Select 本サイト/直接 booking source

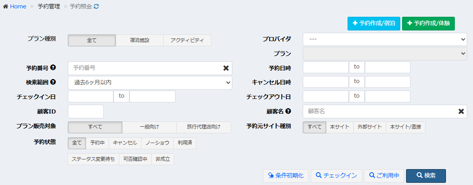(x=406, y=127)
